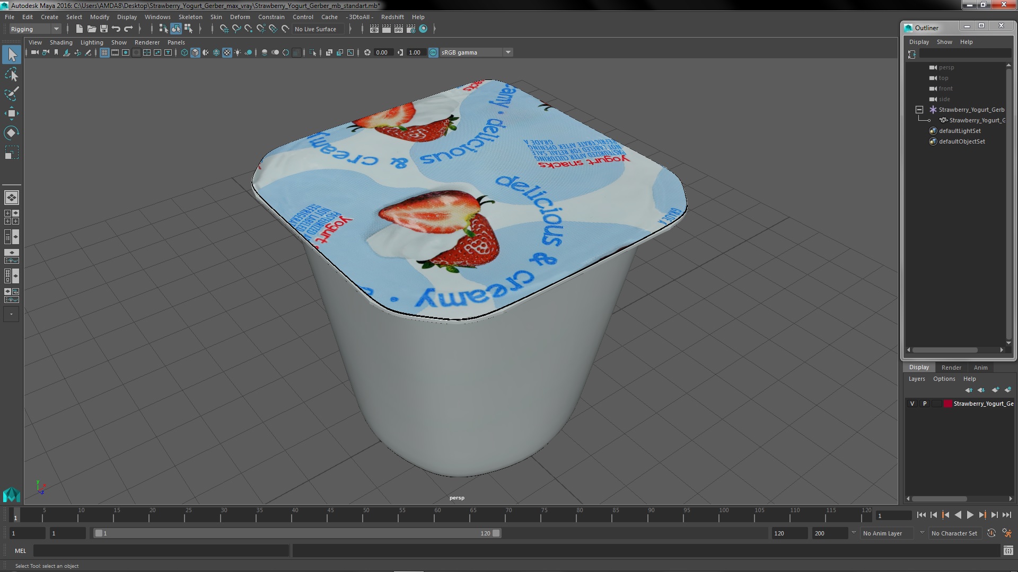Click the red layer color swatch
1018x572 pixels.
tap(948, 404)
